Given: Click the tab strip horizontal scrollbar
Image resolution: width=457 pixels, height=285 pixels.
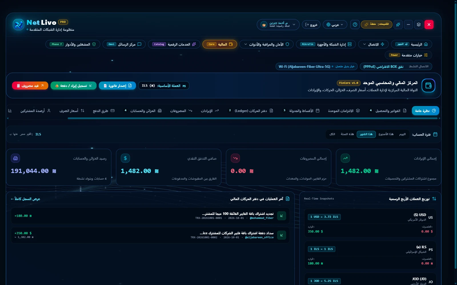Looking at the screenshot, I should [252, 118].
